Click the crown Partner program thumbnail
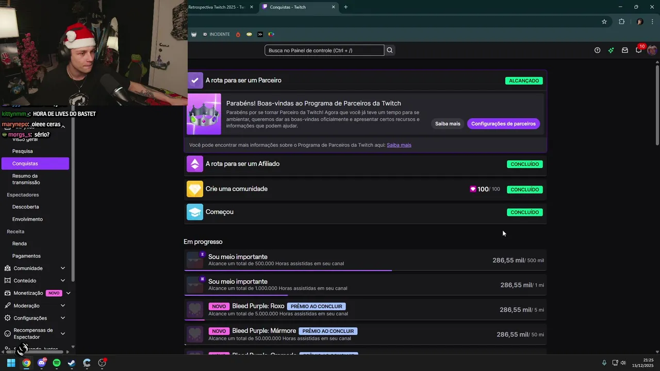Screen dimensions: 660x371 (204, 114)
